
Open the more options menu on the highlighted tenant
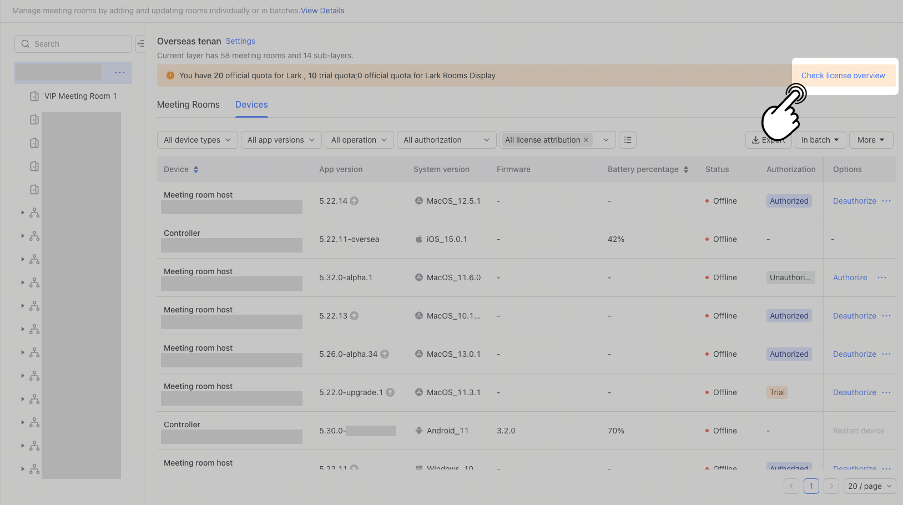[119, 72]
